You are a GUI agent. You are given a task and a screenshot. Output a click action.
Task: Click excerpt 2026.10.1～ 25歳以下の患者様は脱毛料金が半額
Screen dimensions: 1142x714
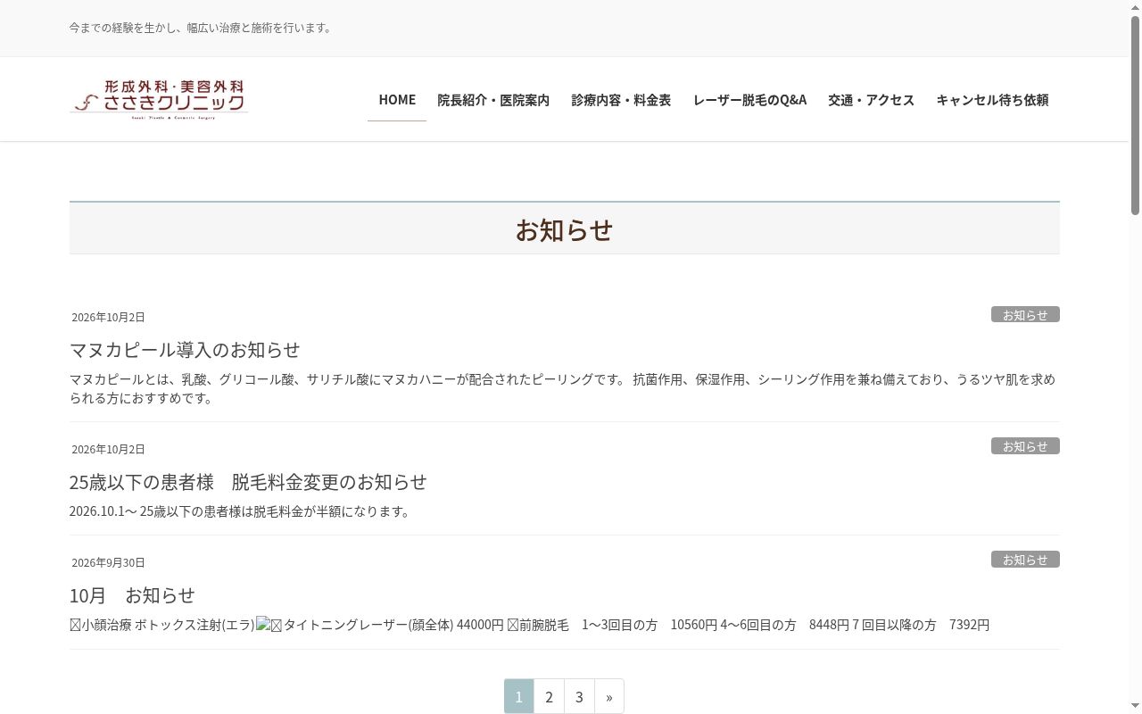(x=241, y=511)
